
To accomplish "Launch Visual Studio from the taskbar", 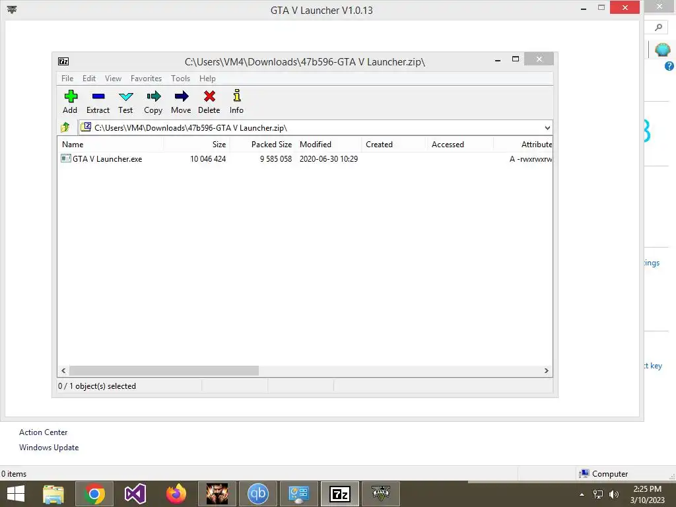I will tap(135, 494).
